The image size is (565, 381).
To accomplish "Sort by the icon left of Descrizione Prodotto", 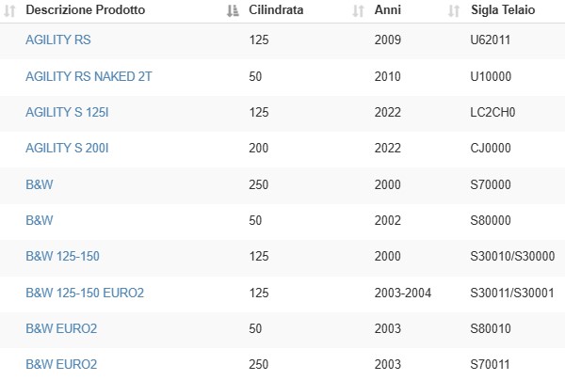I will 9,10.
